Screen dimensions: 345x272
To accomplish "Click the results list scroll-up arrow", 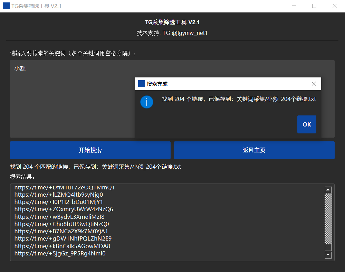I will [328, 190].
